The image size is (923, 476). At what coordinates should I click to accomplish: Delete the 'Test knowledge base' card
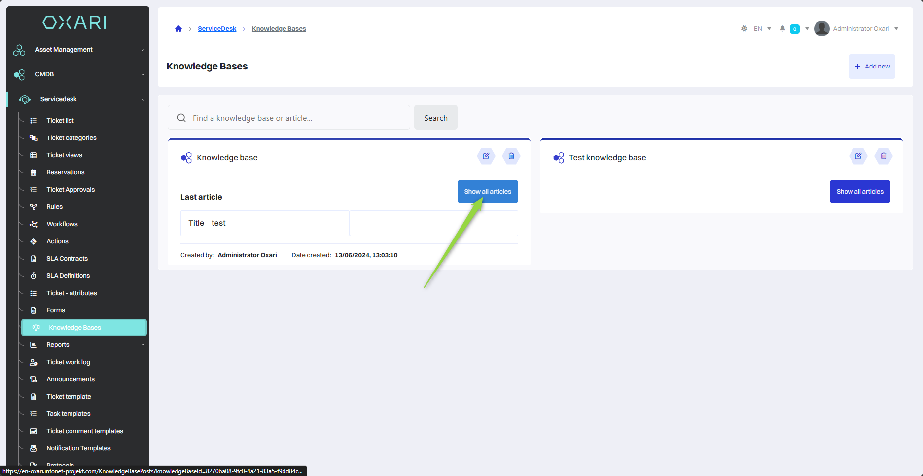[x=883, y=156]
